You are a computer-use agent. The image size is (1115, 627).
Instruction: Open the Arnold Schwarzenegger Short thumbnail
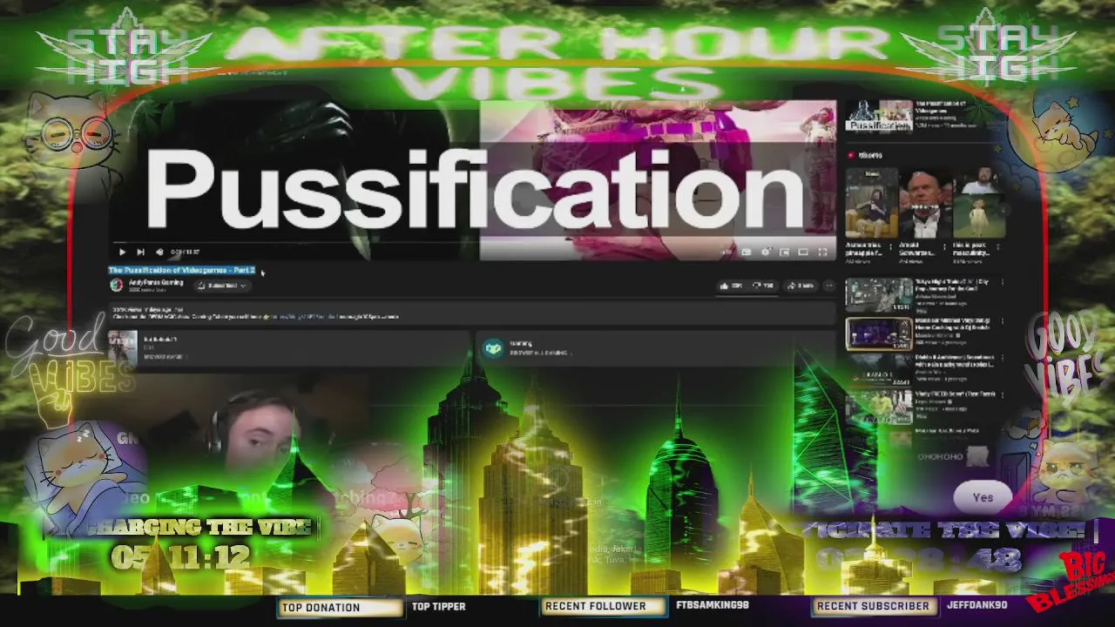(x=925, y=203)
